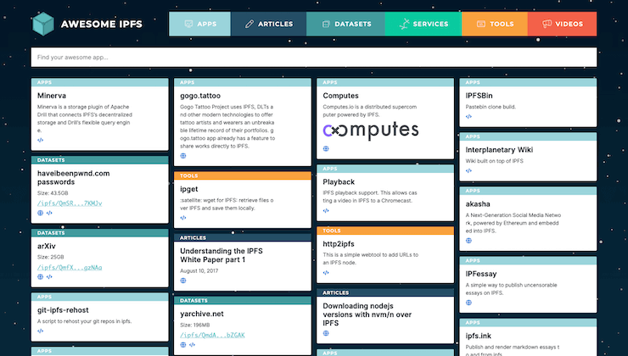
Task: Follow the yarchive.net /ipfs/QmdA hash link
Action: coord(214,335)
